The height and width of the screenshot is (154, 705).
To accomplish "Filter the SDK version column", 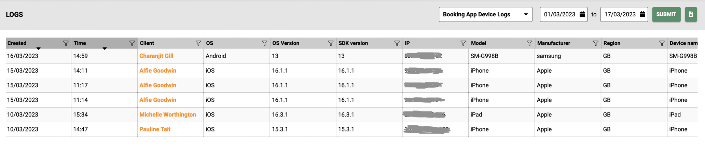I will pos(397,43).
